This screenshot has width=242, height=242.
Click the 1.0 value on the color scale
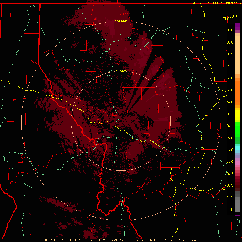click(x=230, y=162)
